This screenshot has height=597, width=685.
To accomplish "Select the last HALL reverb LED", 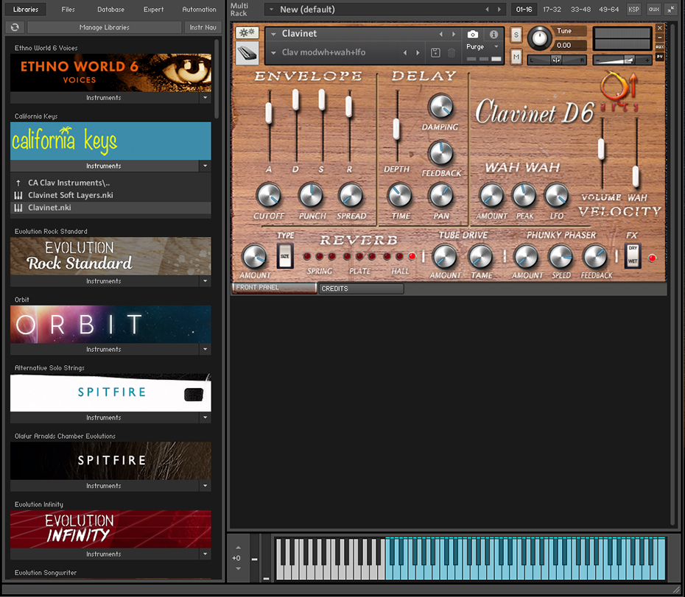I will point(412,256).
